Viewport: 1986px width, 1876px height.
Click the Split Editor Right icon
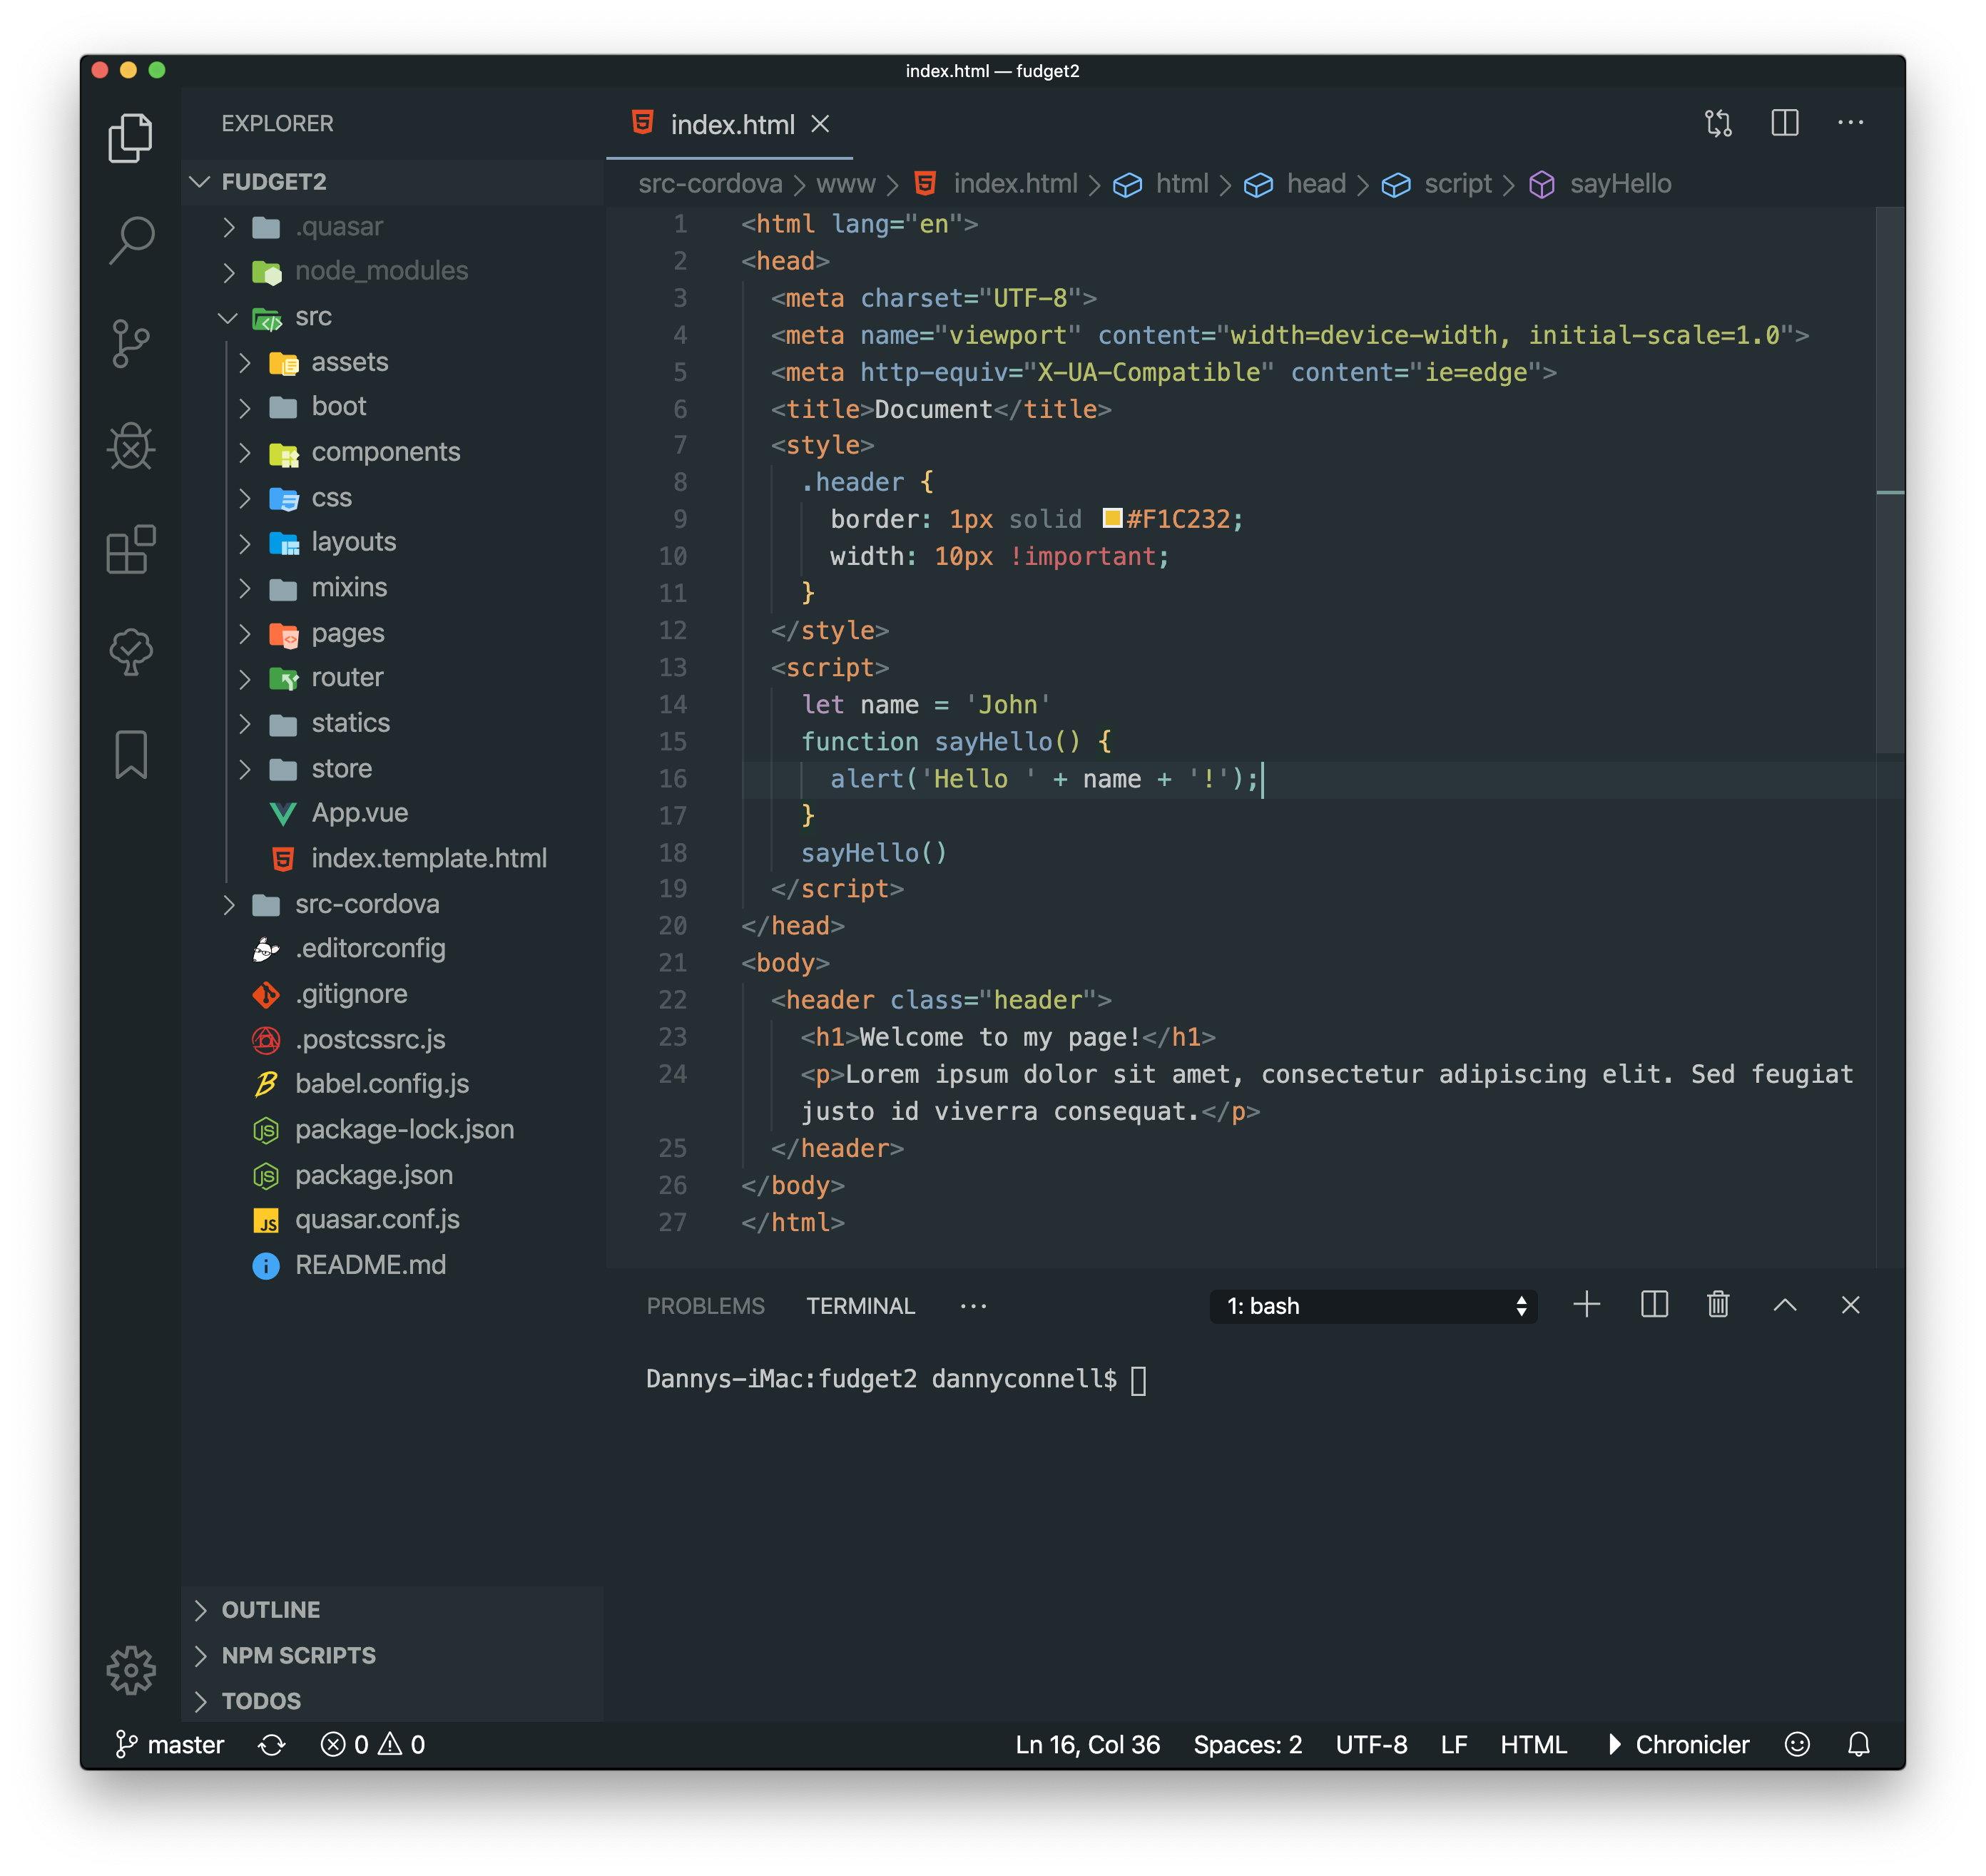click(1784, 123)
